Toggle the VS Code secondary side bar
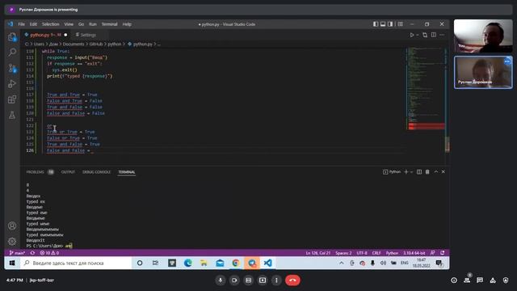 390,24
